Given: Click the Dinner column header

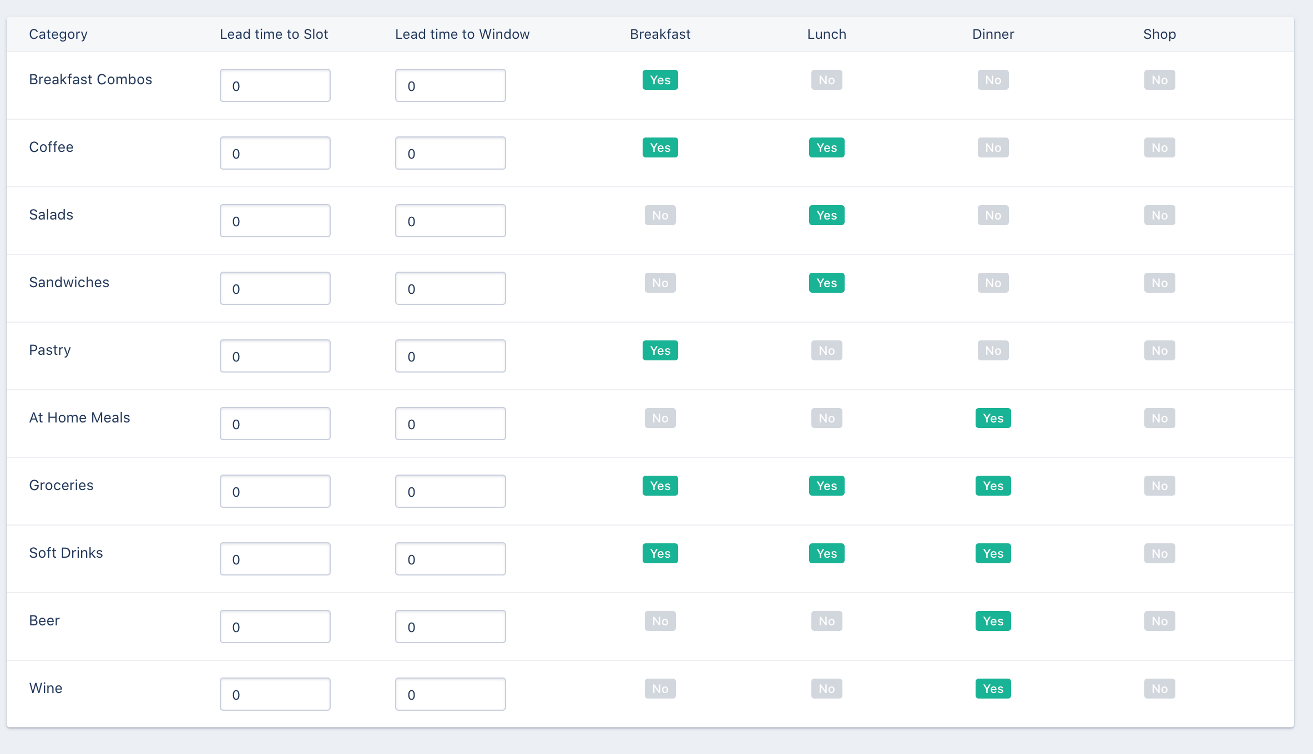Looking at the screenshot, I should coord(993,34).
